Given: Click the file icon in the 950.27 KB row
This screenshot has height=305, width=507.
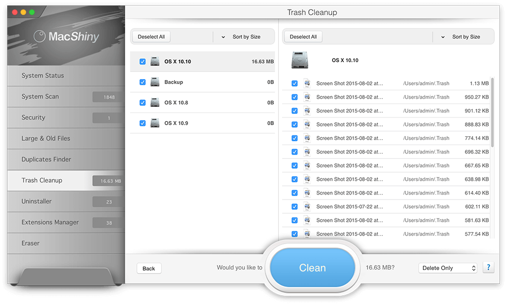Looking at the screenshot, I should coord(307,97).
